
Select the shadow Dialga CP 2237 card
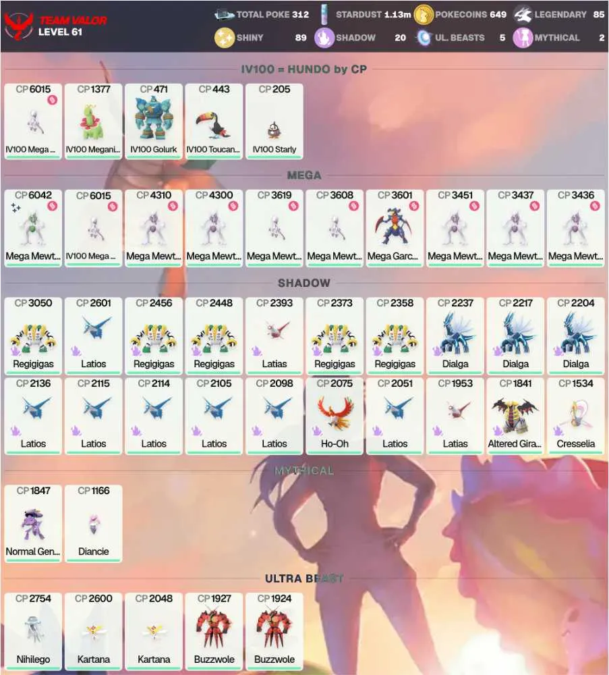[x=455, y=335]
